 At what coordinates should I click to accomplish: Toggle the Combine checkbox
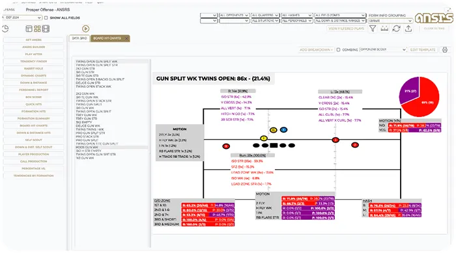click(338, 49)
